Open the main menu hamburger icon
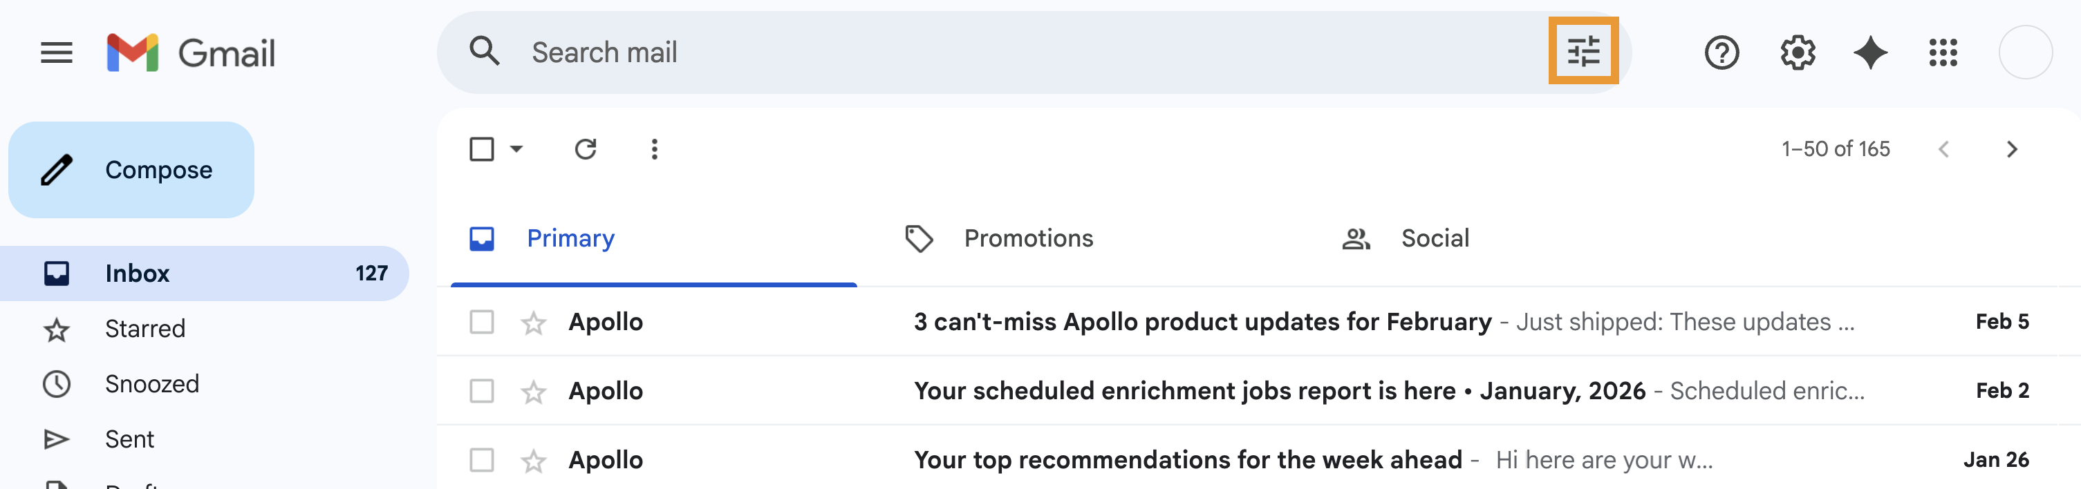 57,53
